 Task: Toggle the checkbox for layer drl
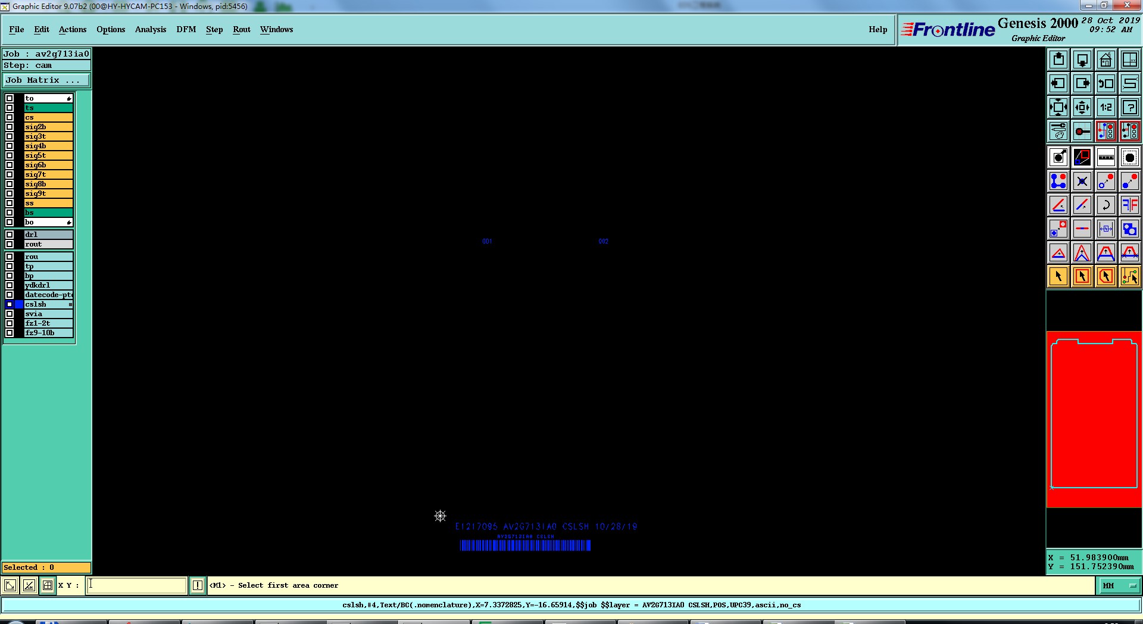pos(10,235)
